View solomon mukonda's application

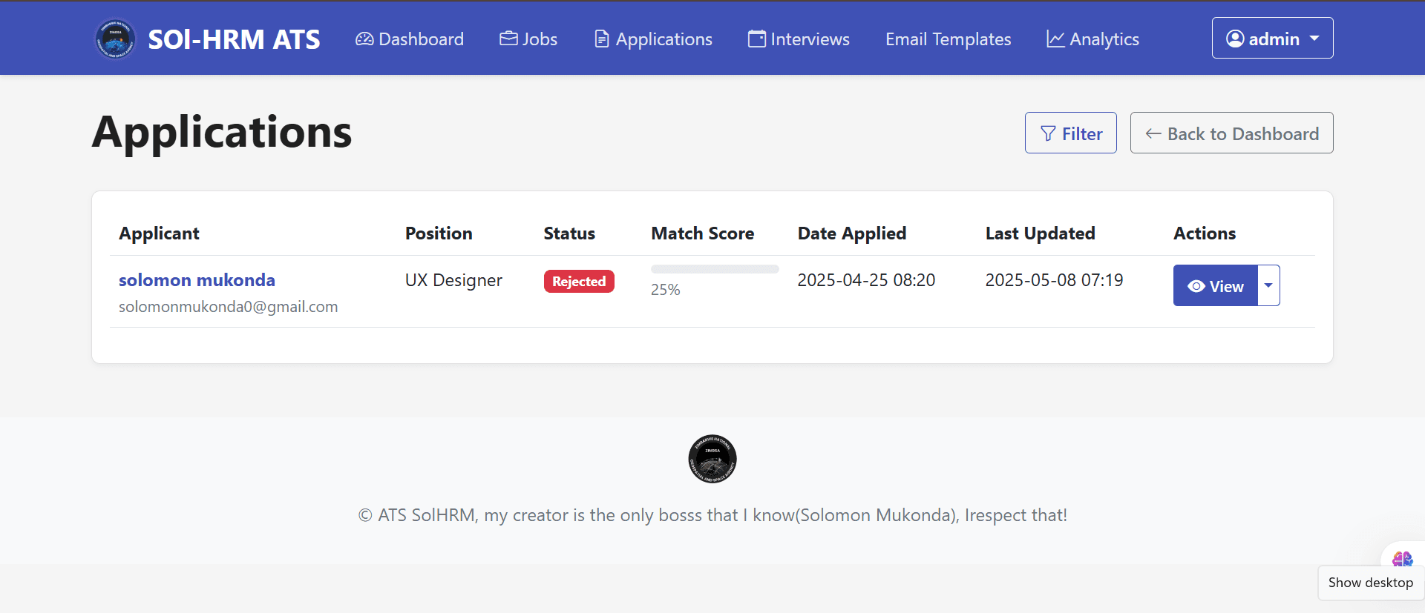pyautogui.click(x=1215, y=285)
